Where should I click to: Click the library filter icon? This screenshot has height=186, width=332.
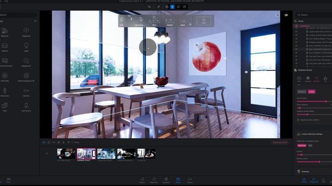35,21
